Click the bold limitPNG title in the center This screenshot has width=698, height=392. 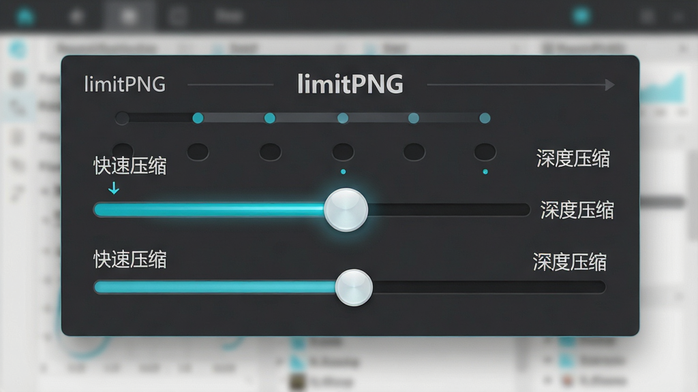(x=350, y=84)
